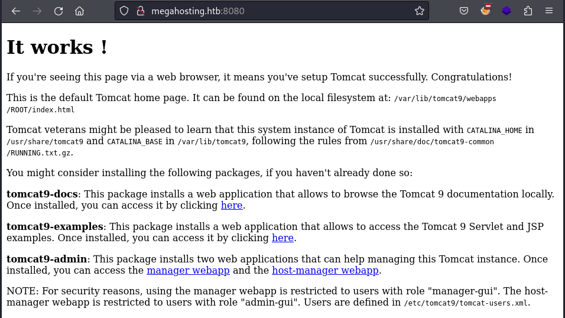Bookmark this page with the star

point(419,11)
